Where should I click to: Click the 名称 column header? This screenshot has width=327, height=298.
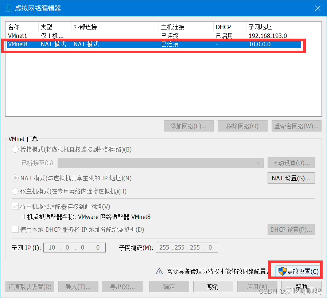[22, 27]
